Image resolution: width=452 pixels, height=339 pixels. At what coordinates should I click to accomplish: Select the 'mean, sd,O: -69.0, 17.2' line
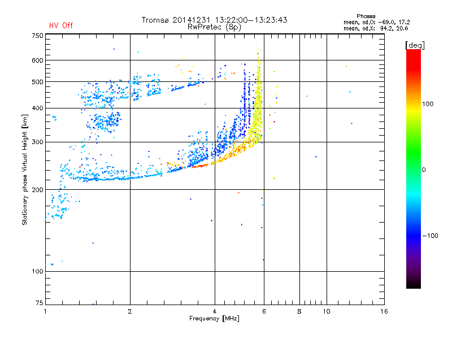(376, 22)
